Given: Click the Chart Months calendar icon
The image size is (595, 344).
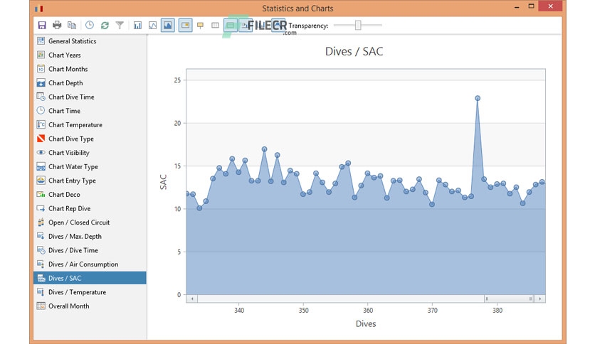Looking at the screenshot, I should pos(41,69).
